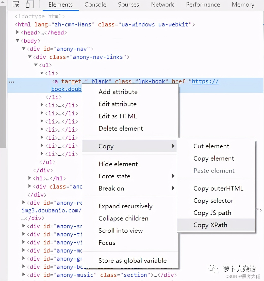Click the scrollbar up arrow
This screenshot has width=264, height=281.
pos(3,2)
